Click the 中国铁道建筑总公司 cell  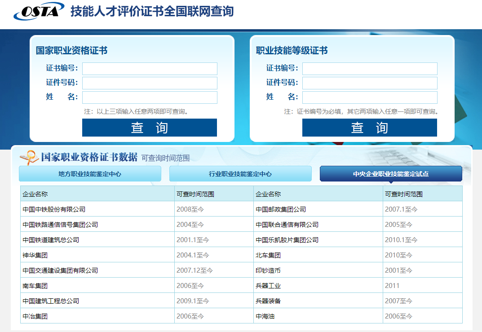(97, 240)
